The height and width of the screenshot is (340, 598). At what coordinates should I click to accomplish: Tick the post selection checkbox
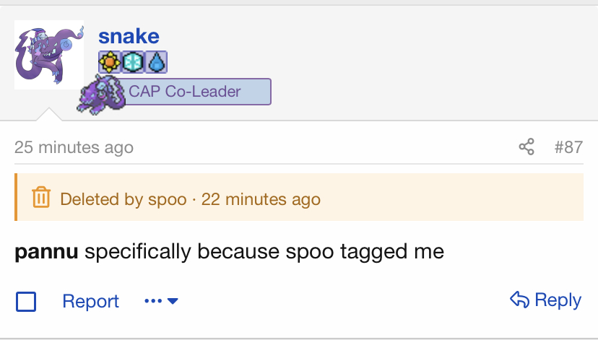pyautogui.click(x=26, y=302)
